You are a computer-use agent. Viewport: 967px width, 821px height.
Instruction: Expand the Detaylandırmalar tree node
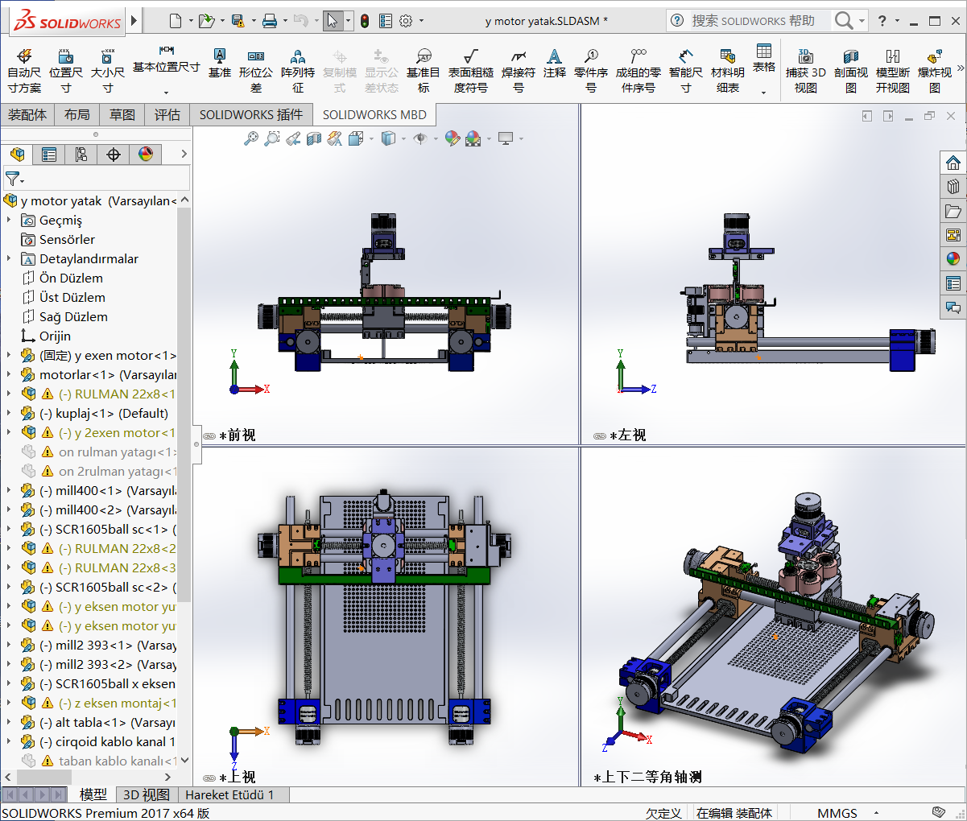(x=9, y=258)
